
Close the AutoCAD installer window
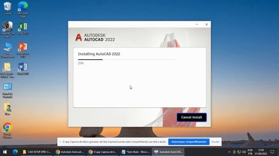click(x=207, y=24)
